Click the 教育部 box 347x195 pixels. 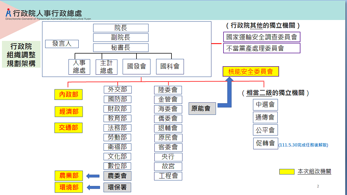tap(117, 118)
